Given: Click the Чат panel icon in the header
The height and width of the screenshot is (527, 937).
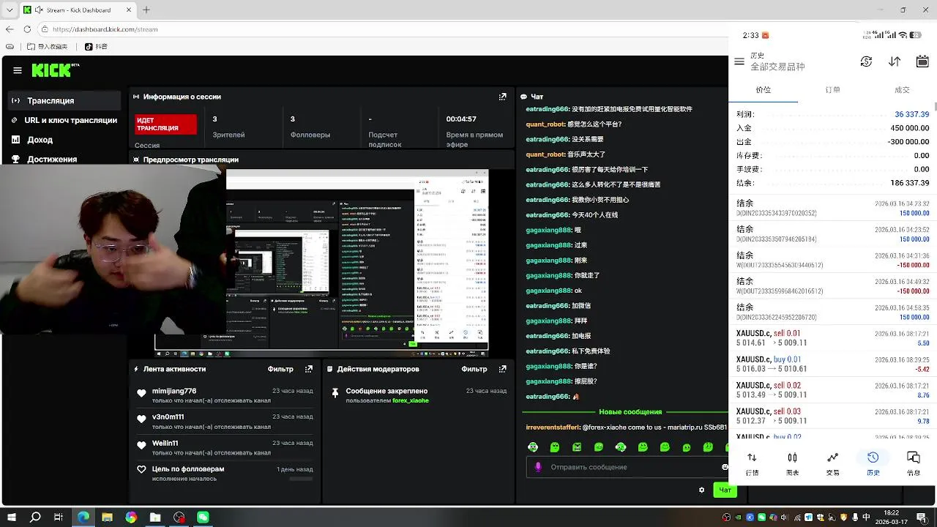Looking at the screenshot, I should pyautogui.click(x=524, y=97).
